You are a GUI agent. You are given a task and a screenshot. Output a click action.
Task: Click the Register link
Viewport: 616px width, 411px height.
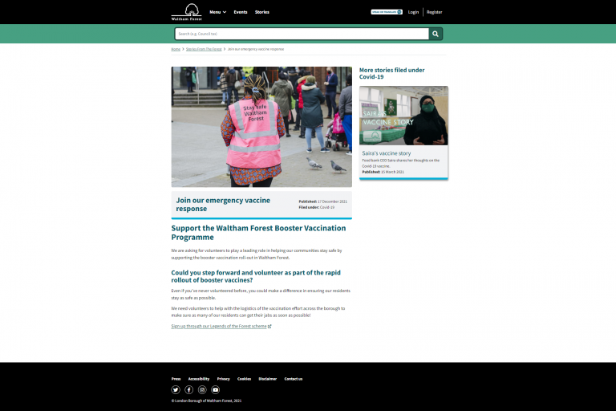click(x=434, y=12)
